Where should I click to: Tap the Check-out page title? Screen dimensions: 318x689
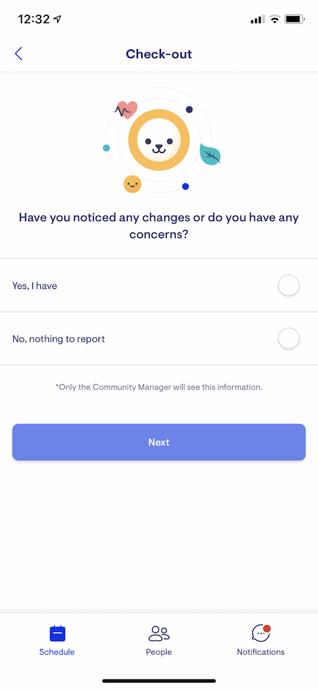point(159,54)
